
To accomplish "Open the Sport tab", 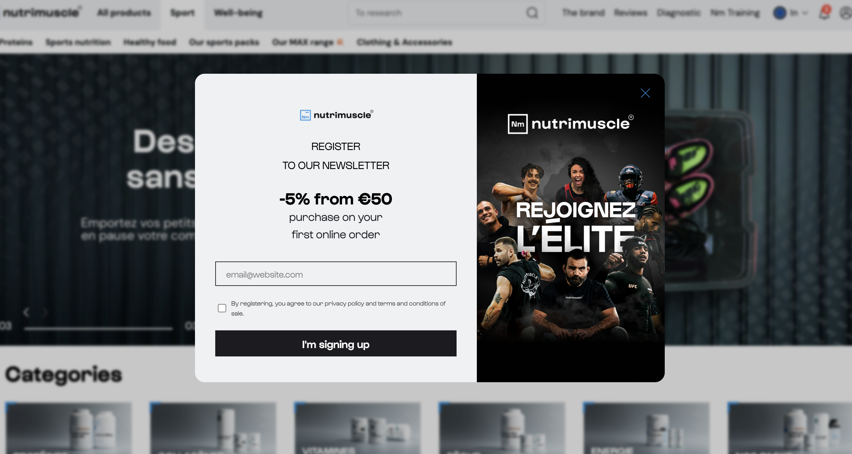I will click(x=182, y=13).
